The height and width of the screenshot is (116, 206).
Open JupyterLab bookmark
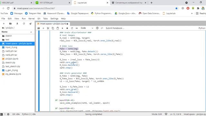point(169,14)
